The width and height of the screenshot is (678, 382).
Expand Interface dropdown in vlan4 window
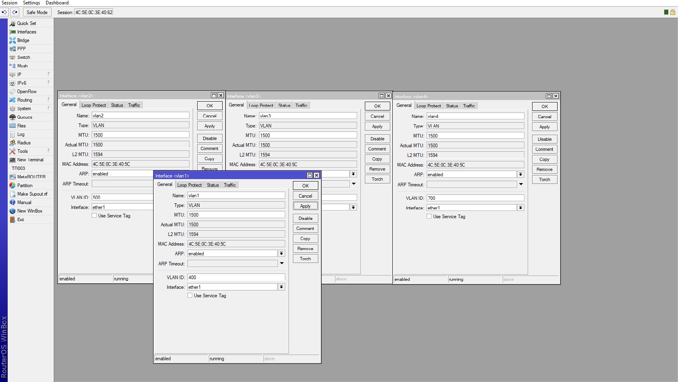coord(520,208)
